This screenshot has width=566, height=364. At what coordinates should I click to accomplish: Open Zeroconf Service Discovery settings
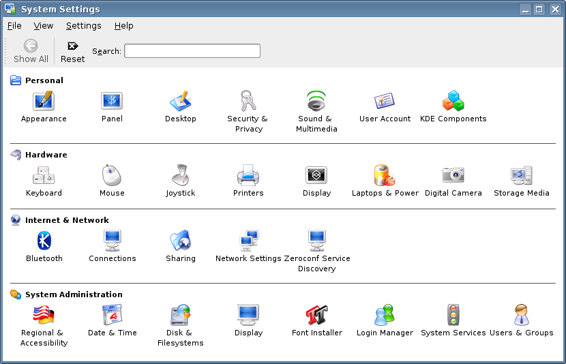tap(316, 241)
